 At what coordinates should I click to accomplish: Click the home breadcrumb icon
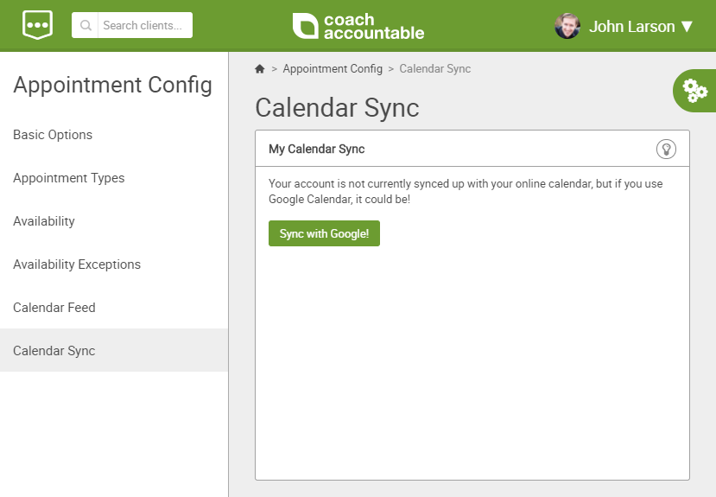click(x=260, y=68)
